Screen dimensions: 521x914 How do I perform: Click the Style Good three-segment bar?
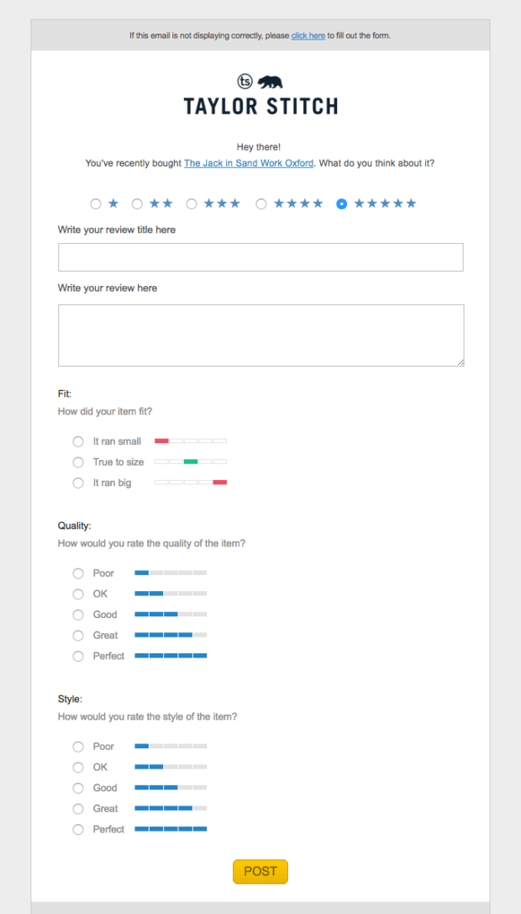(171, 788)
